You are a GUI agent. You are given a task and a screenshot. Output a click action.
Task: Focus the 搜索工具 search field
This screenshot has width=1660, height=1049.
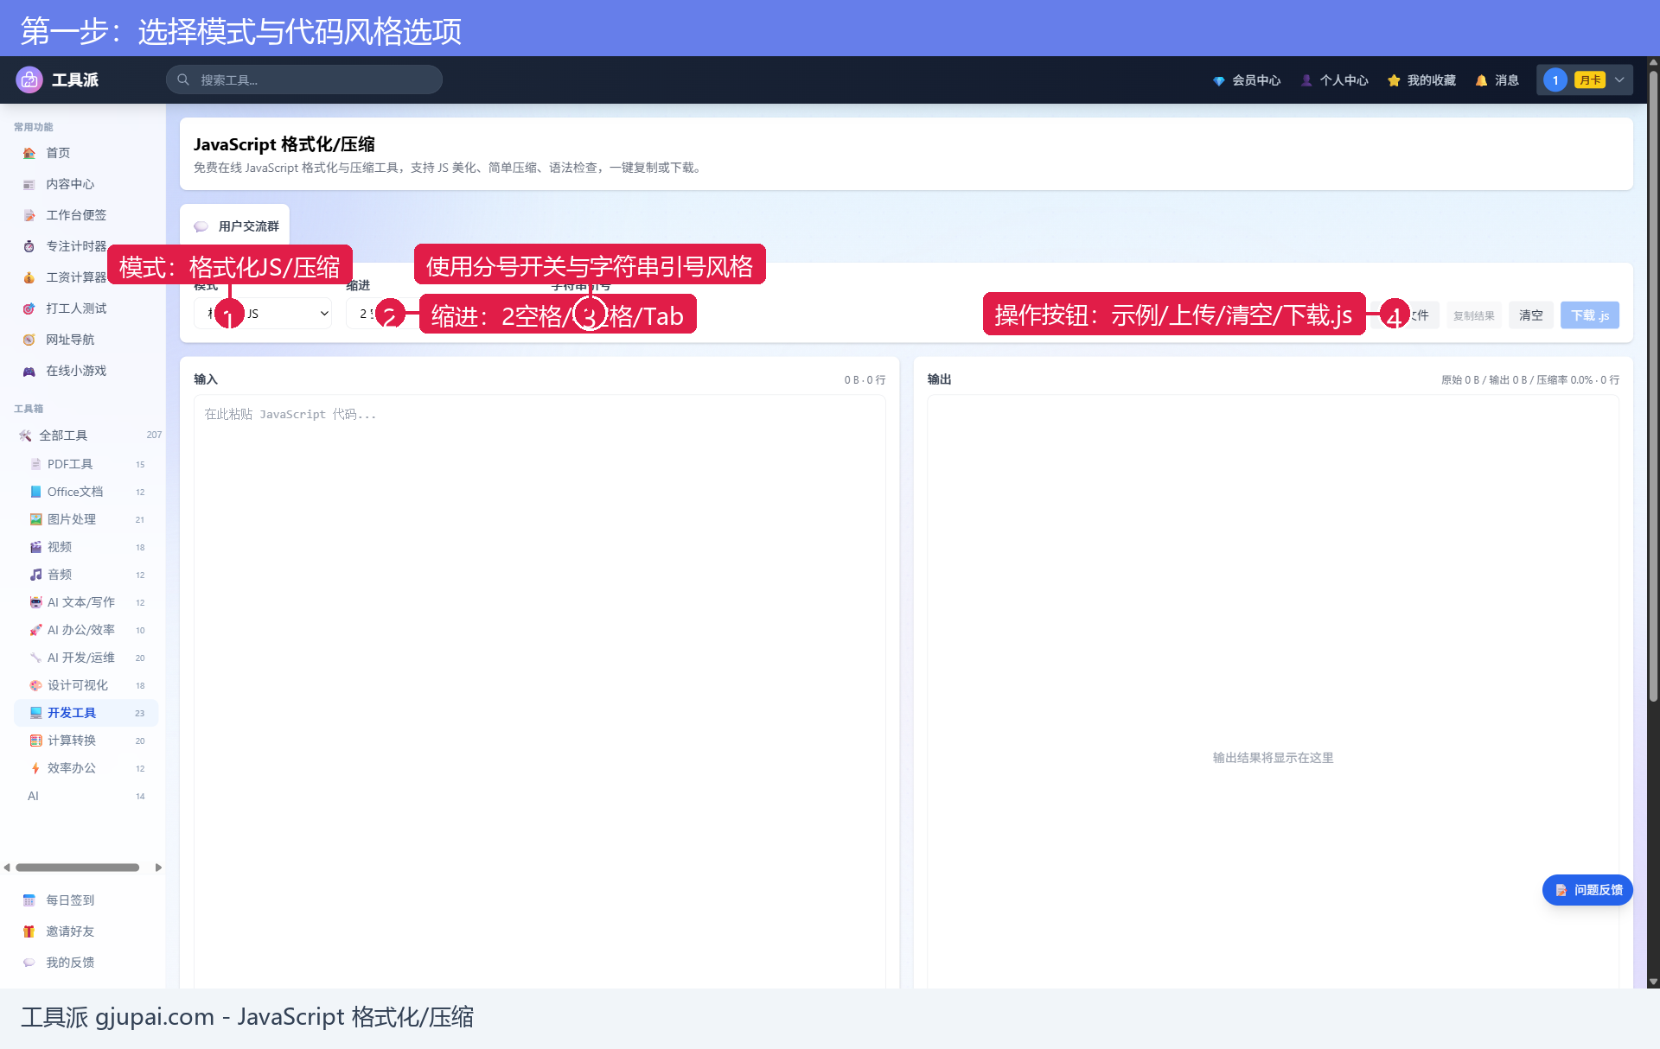pyautogui.click(x=304, y=79)
